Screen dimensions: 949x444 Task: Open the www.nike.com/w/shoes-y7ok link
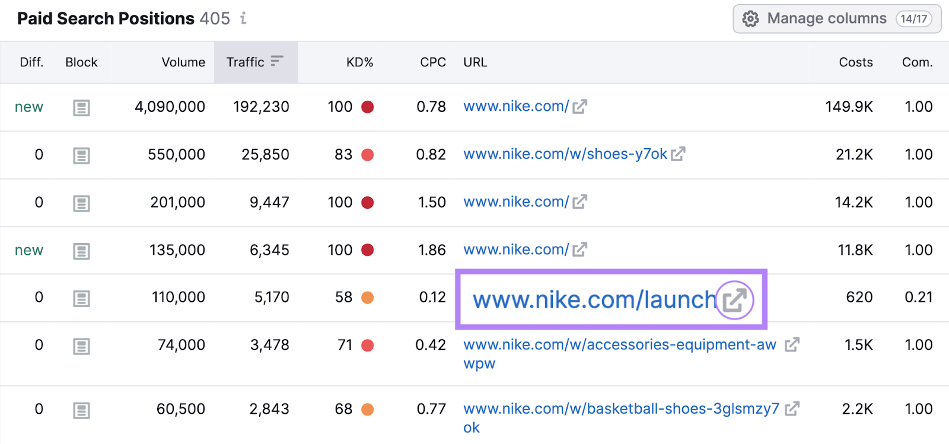[x=565, y=154]
